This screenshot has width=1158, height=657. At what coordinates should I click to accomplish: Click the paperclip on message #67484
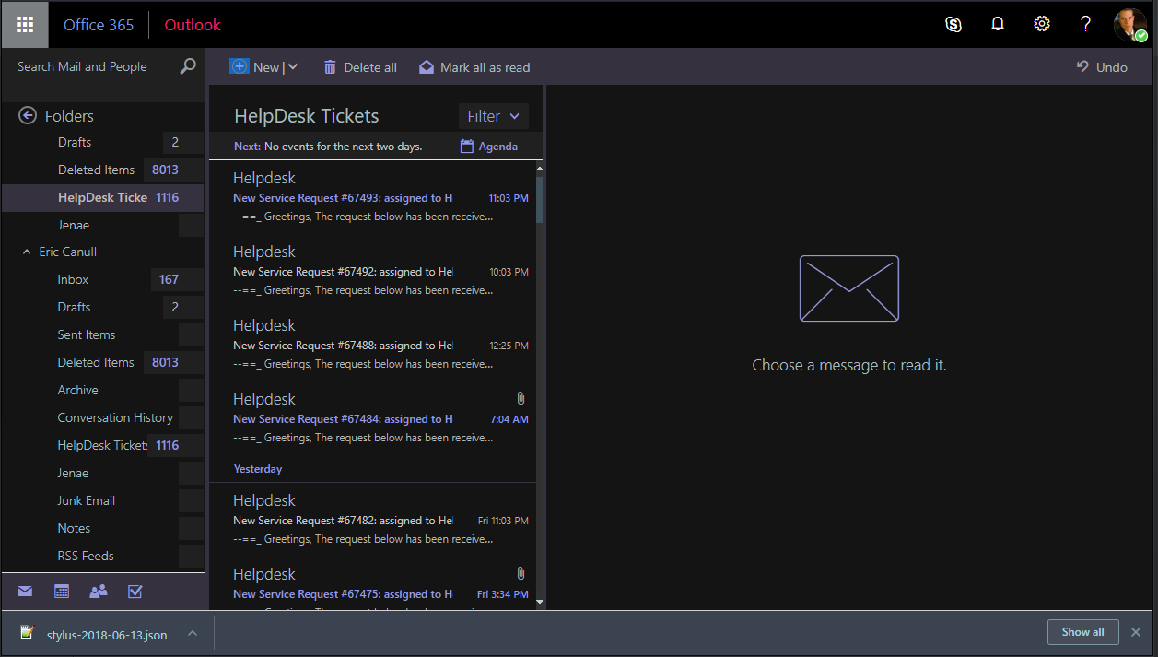tap(520, 398)
